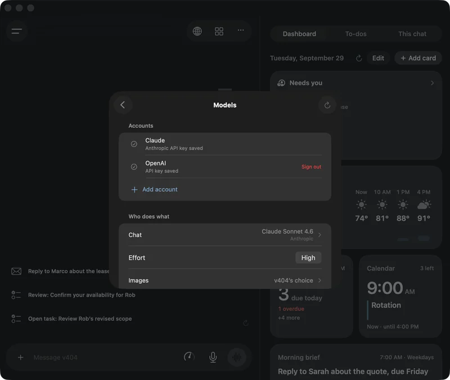Click checklist icon beside Review: Confirm availability

point(16,295)
